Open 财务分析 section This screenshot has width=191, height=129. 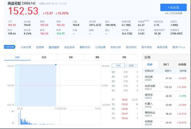click(x=116, y=47)
